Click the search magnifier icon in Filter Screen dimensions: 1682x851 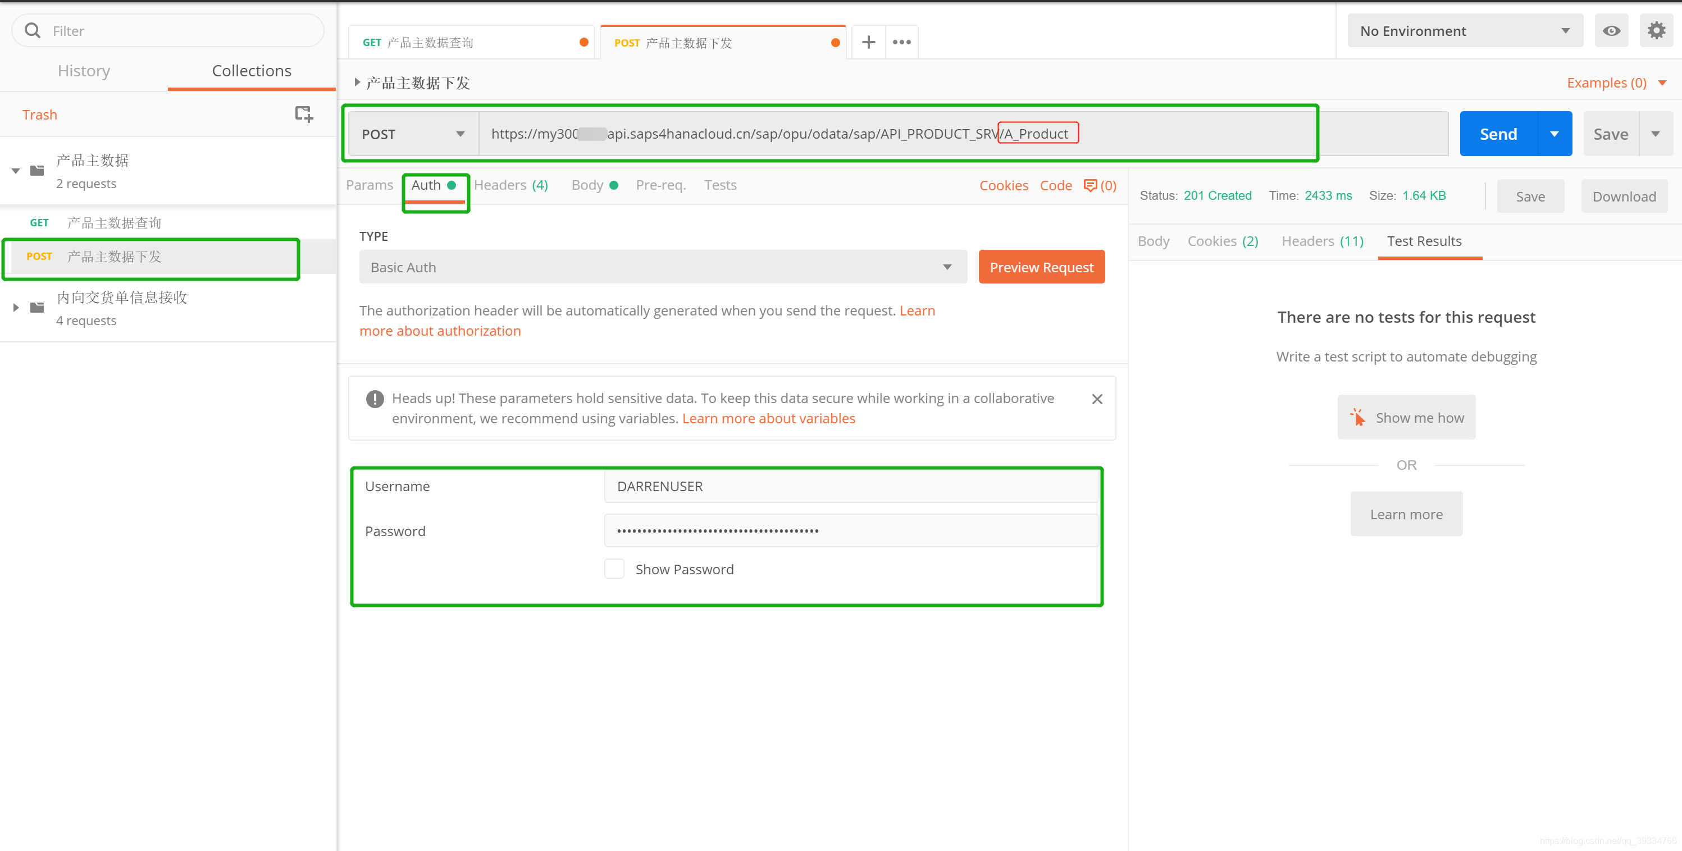[x=32, y=31]
